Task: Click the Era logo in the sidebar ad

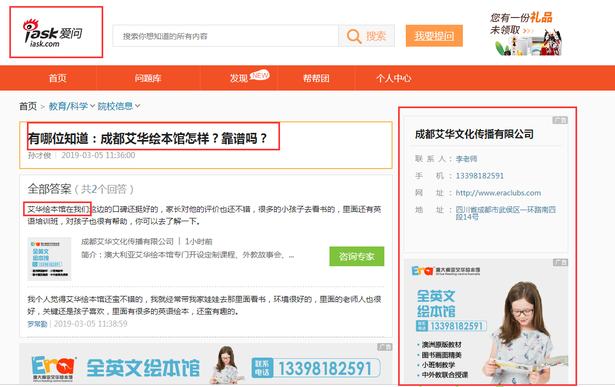Action: coord(422,271)
